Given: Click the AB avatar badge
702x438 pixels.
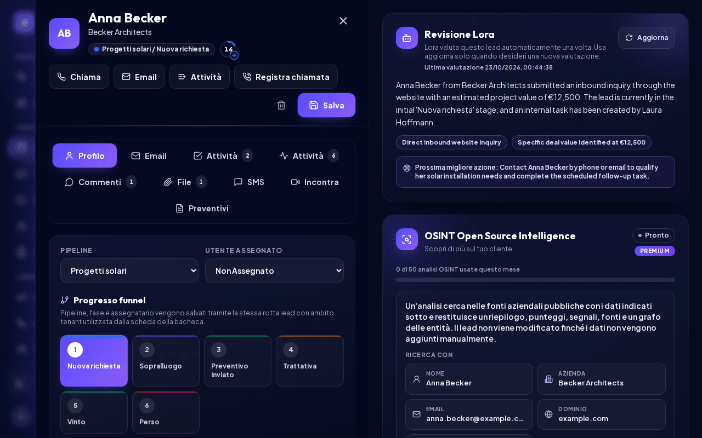Looking at the screenshot, I should click(x=64, y=33).
